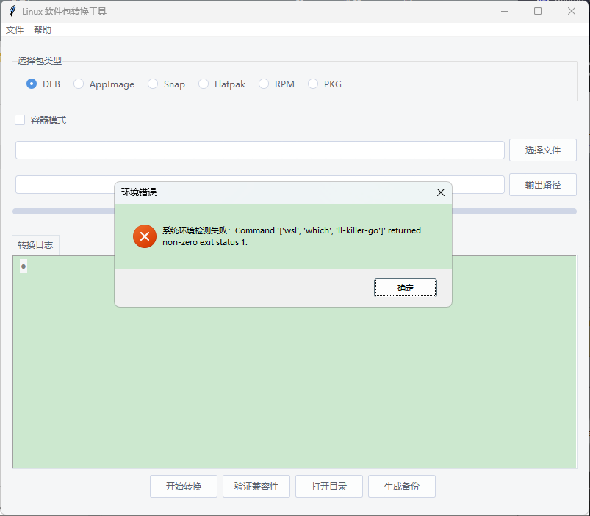Close the main application window
This screenshot has width=590, height=516.
click(x=571, y=11)
